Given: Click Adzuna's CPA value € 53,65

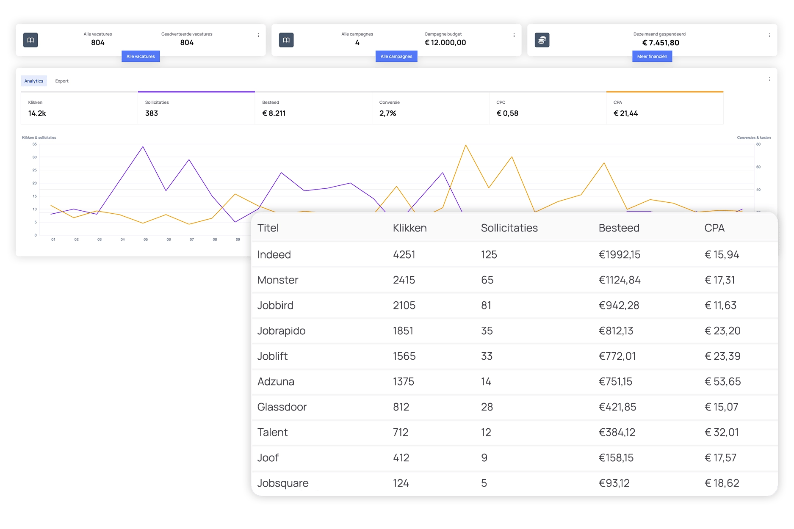Looking at the screenshot, I should [723, 382].
